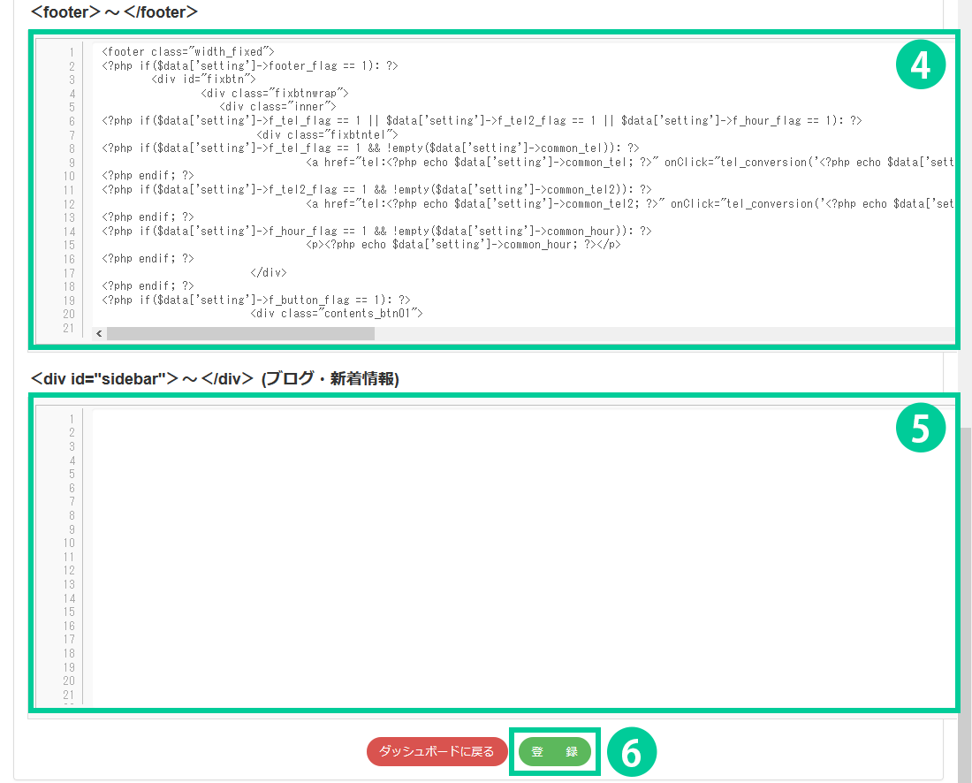Viewport: 972px width, 783px height.
Task: Click the green 登録 button
Action: click(554, 752)
